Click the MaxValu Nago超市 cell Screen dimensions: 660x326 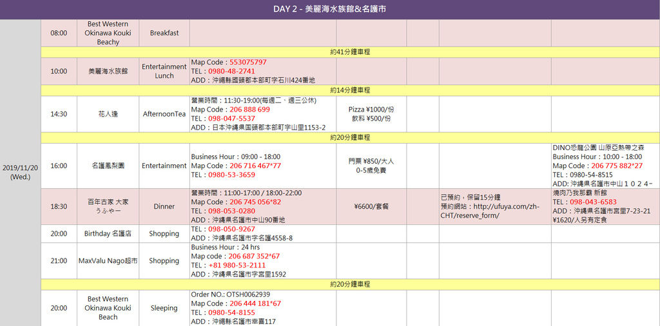point(108,261)
